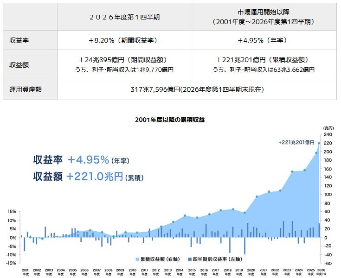Click the 四半期別収益率（左軸） legend label
Screen dimensions: 341x278
[218, 259]
